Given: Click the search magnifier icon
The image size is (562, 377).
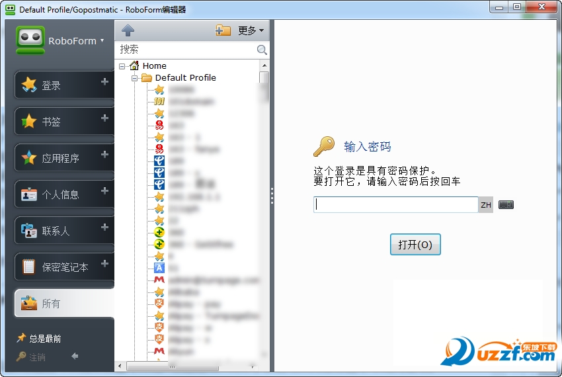Looking at the screenshot, I should pyautogui.click(x=262, y=50).
